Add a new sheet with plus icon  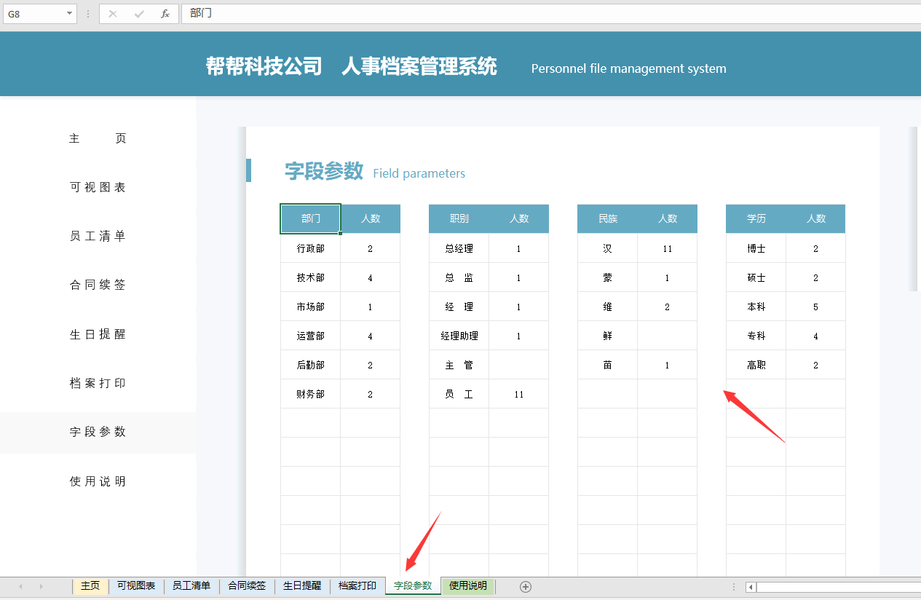(526, 586)
